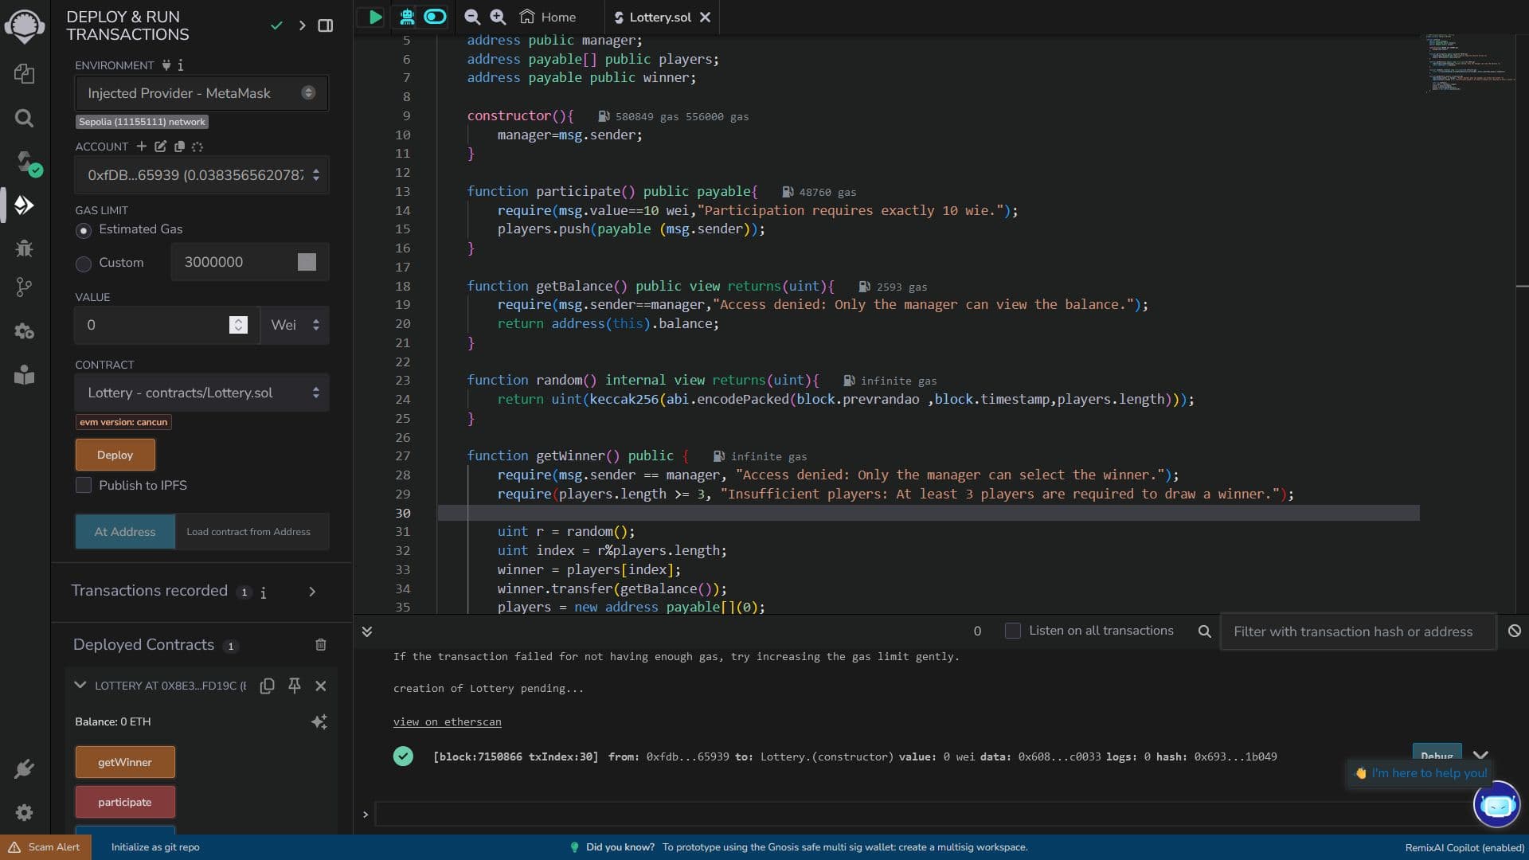
Task: Click the At Address button
Action: (125, 532)
